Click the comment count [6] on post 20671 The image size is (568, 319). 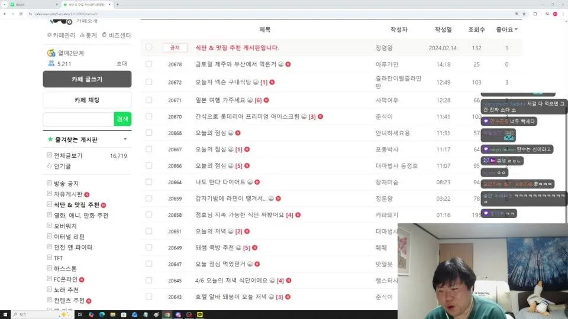[258, 100]
